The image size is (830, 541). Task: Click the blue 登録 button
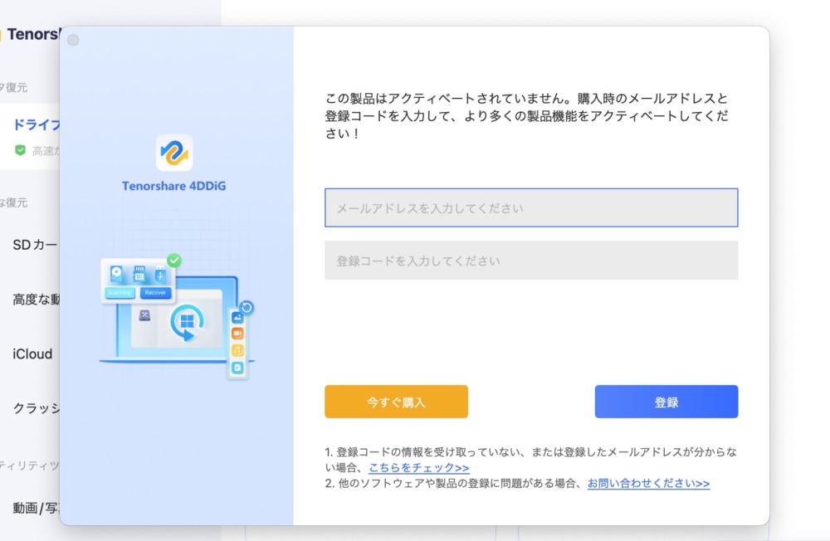coord(666,402)
